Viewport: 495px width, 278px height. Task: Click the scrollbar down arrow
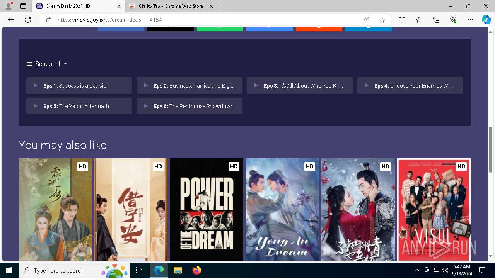tap(491, 256)
